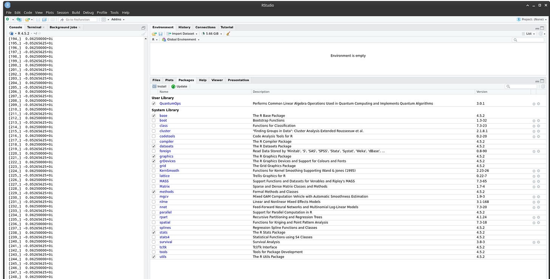
Task: Open boot package web documentation icon
Action: coord(534,121)
